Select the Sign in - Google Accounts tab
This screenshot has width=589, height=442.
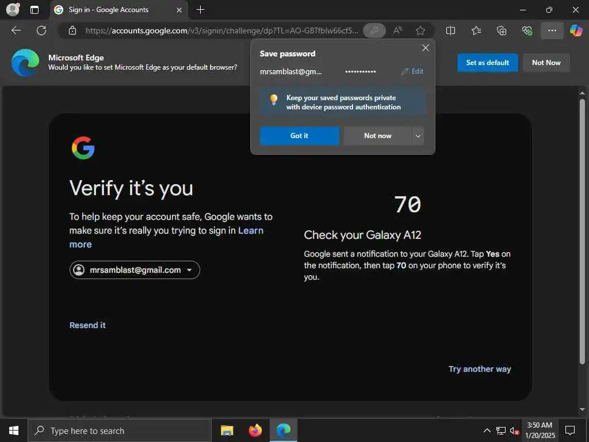point(118,10)
